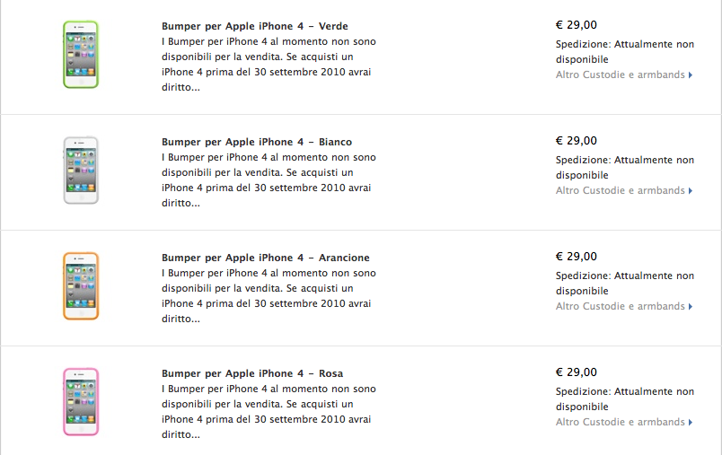
Task: Open the orange Bumper product thumbnail
Action: tap(81, 285)
